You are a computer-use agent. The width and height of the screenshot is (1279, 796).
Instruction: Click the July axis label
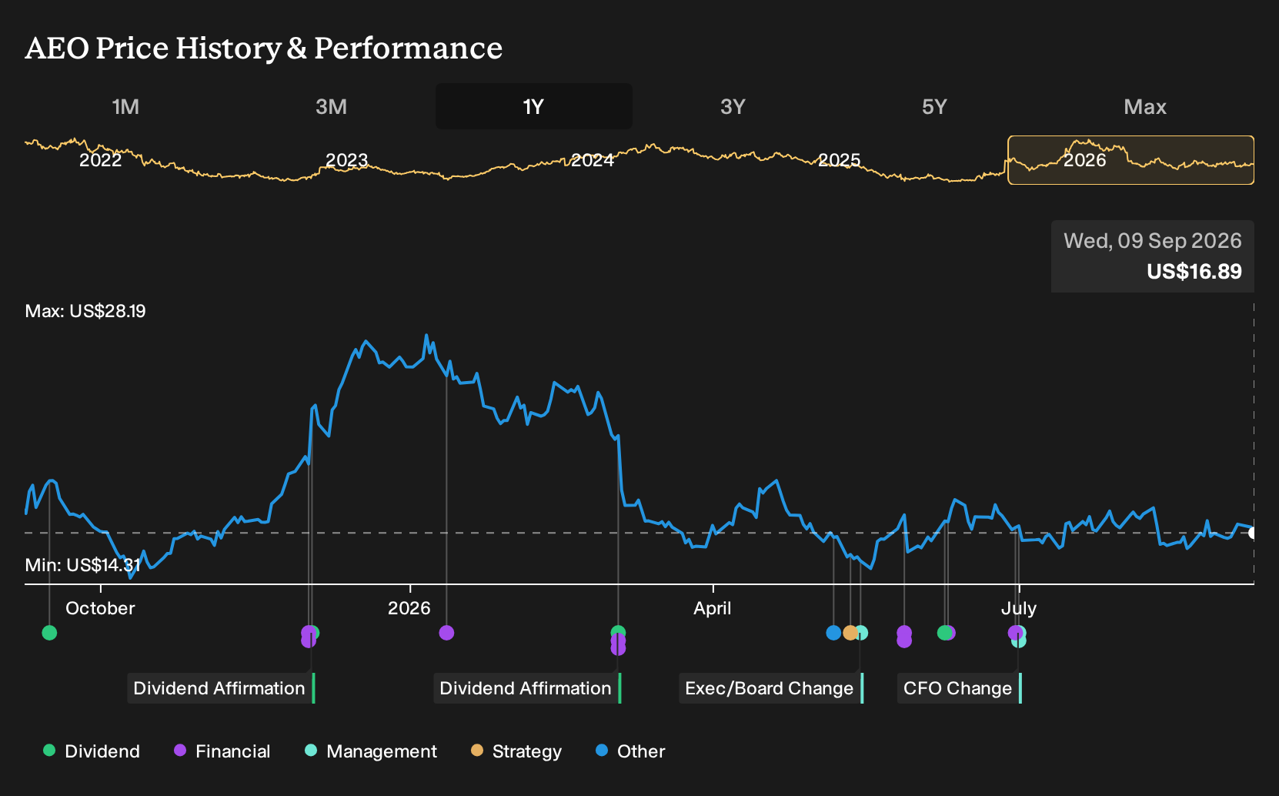[1019, 608]
